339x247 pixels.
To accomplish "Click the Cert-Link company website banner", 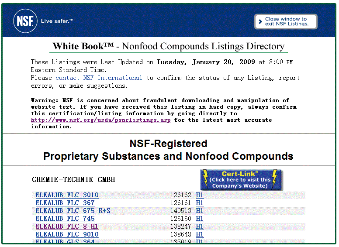I will click(241, 180).
